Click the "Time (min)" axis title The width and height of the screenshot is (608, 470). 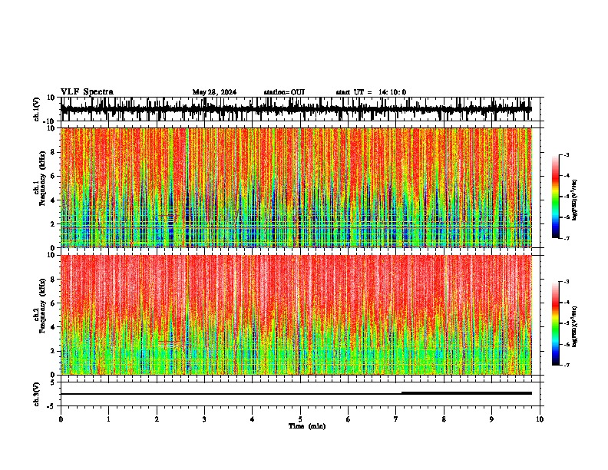(x=307, y=426)
